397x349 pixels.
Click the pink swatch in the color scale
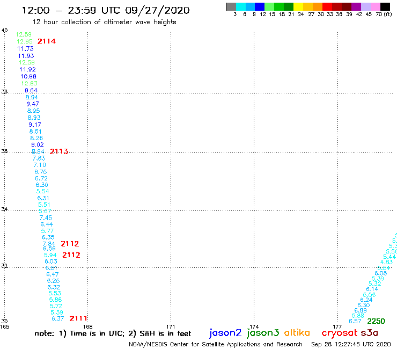(x=375, y=6)
